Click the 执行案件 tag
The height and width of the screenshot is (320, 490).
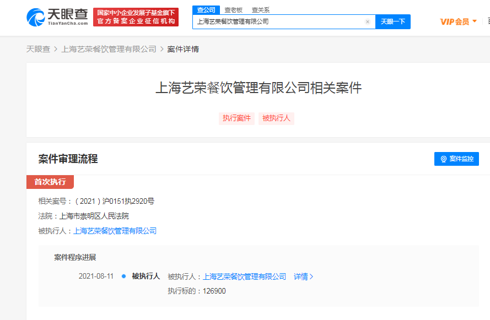coord(236,118)
